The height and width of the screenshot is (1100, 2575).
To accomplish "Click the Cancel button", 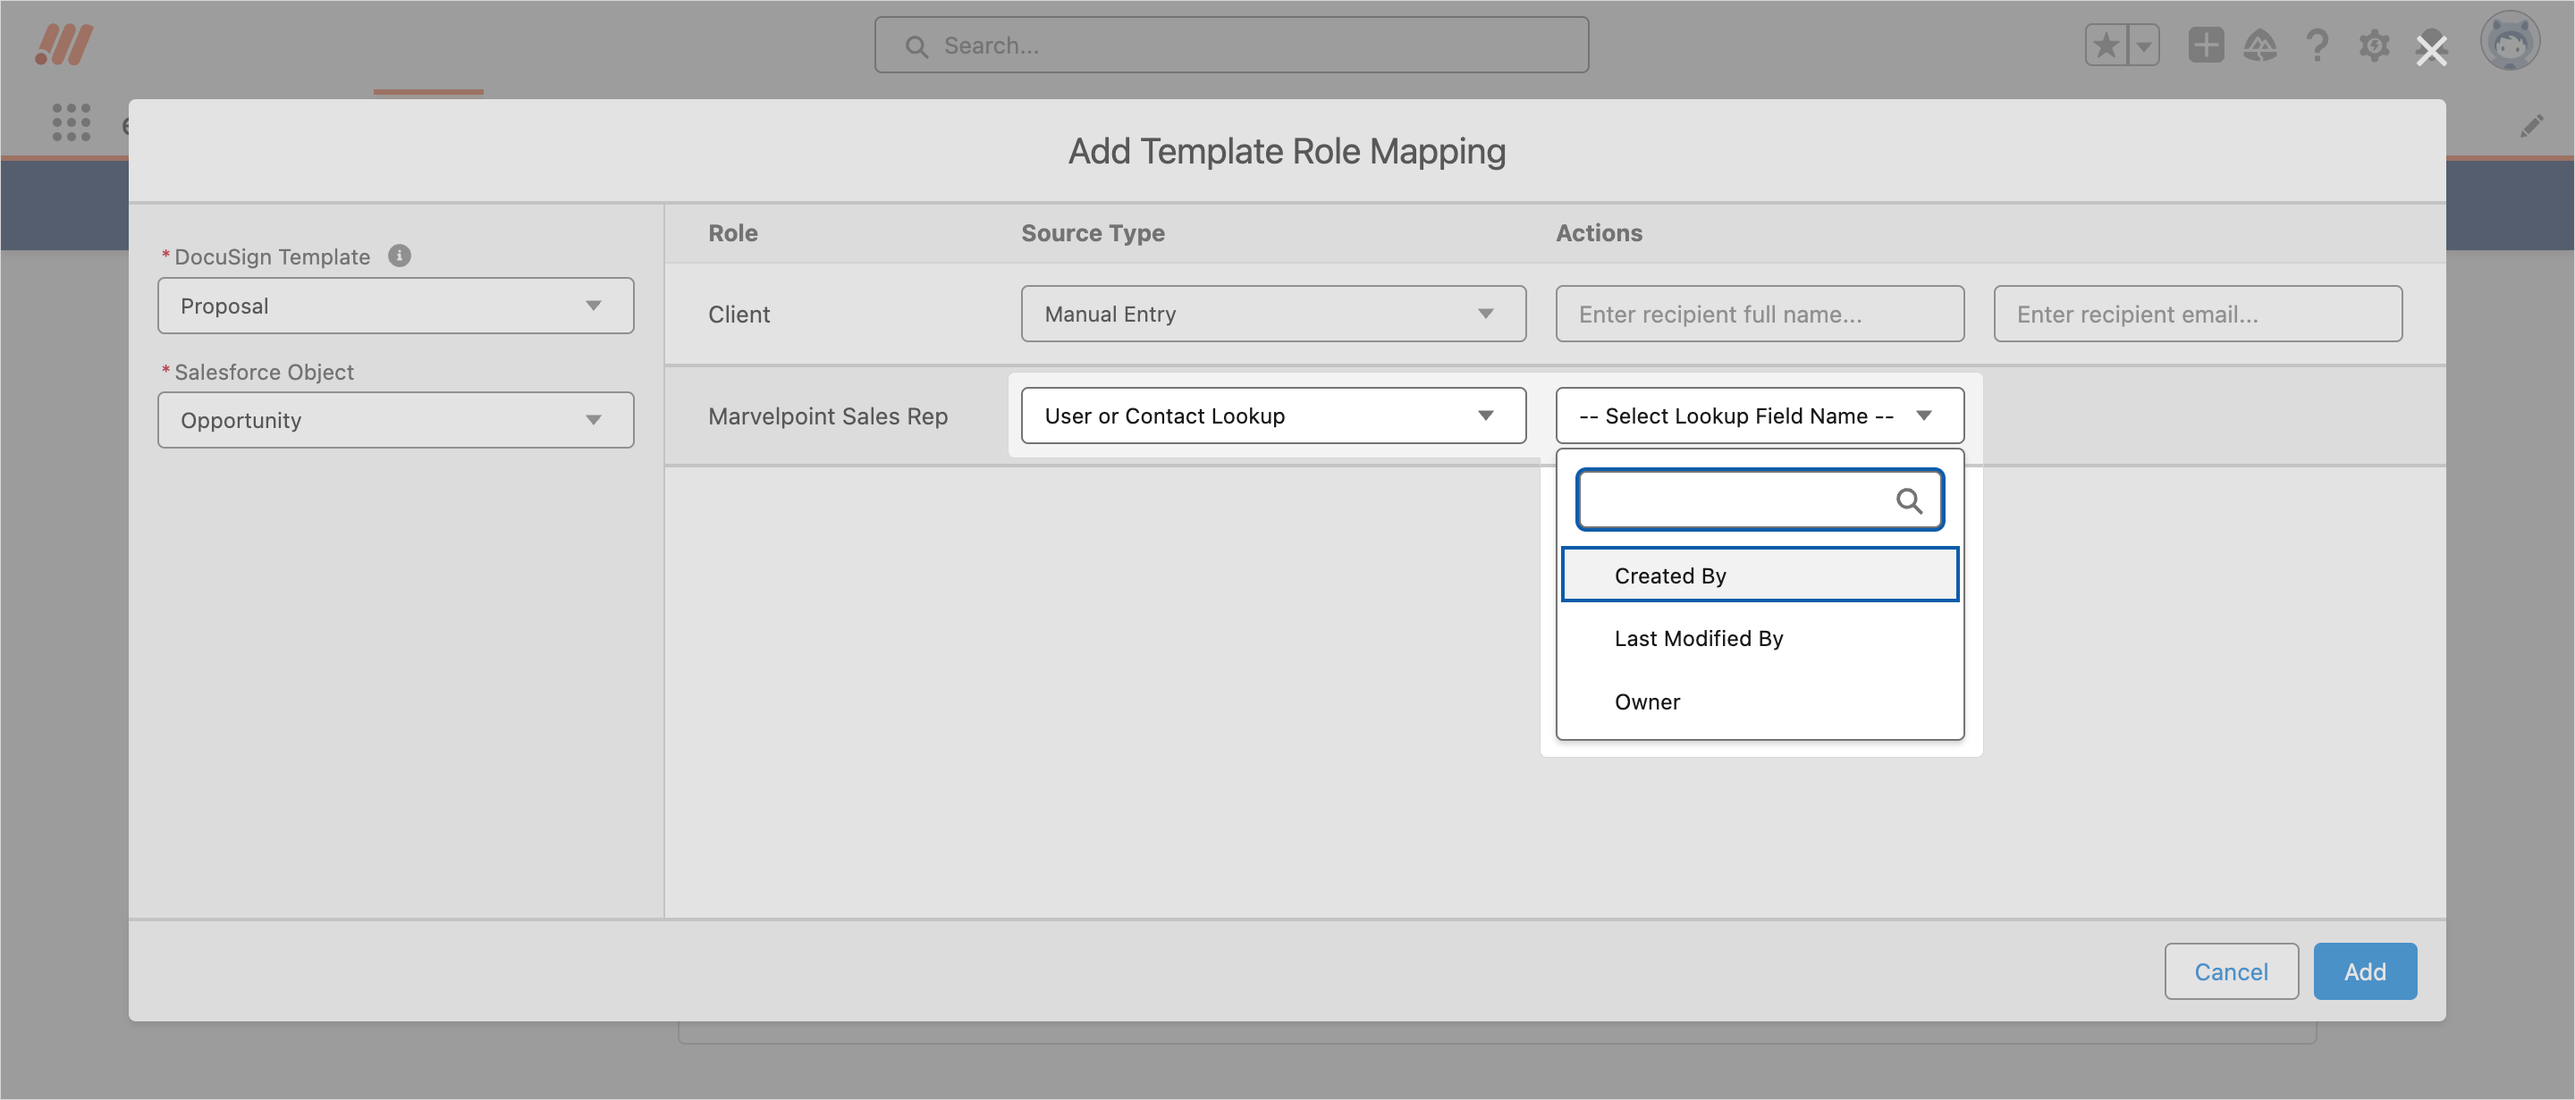I will pyautogui.click(x=2230, y=971).
